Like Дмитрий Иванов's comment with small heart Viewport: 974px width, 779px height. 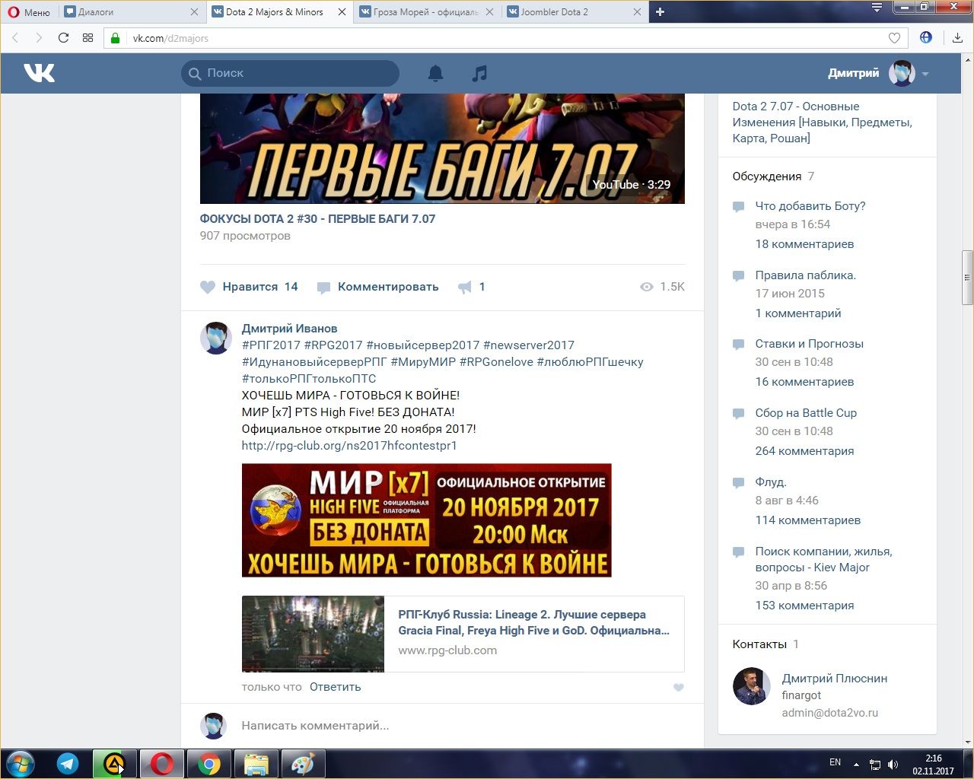point(679,688)
